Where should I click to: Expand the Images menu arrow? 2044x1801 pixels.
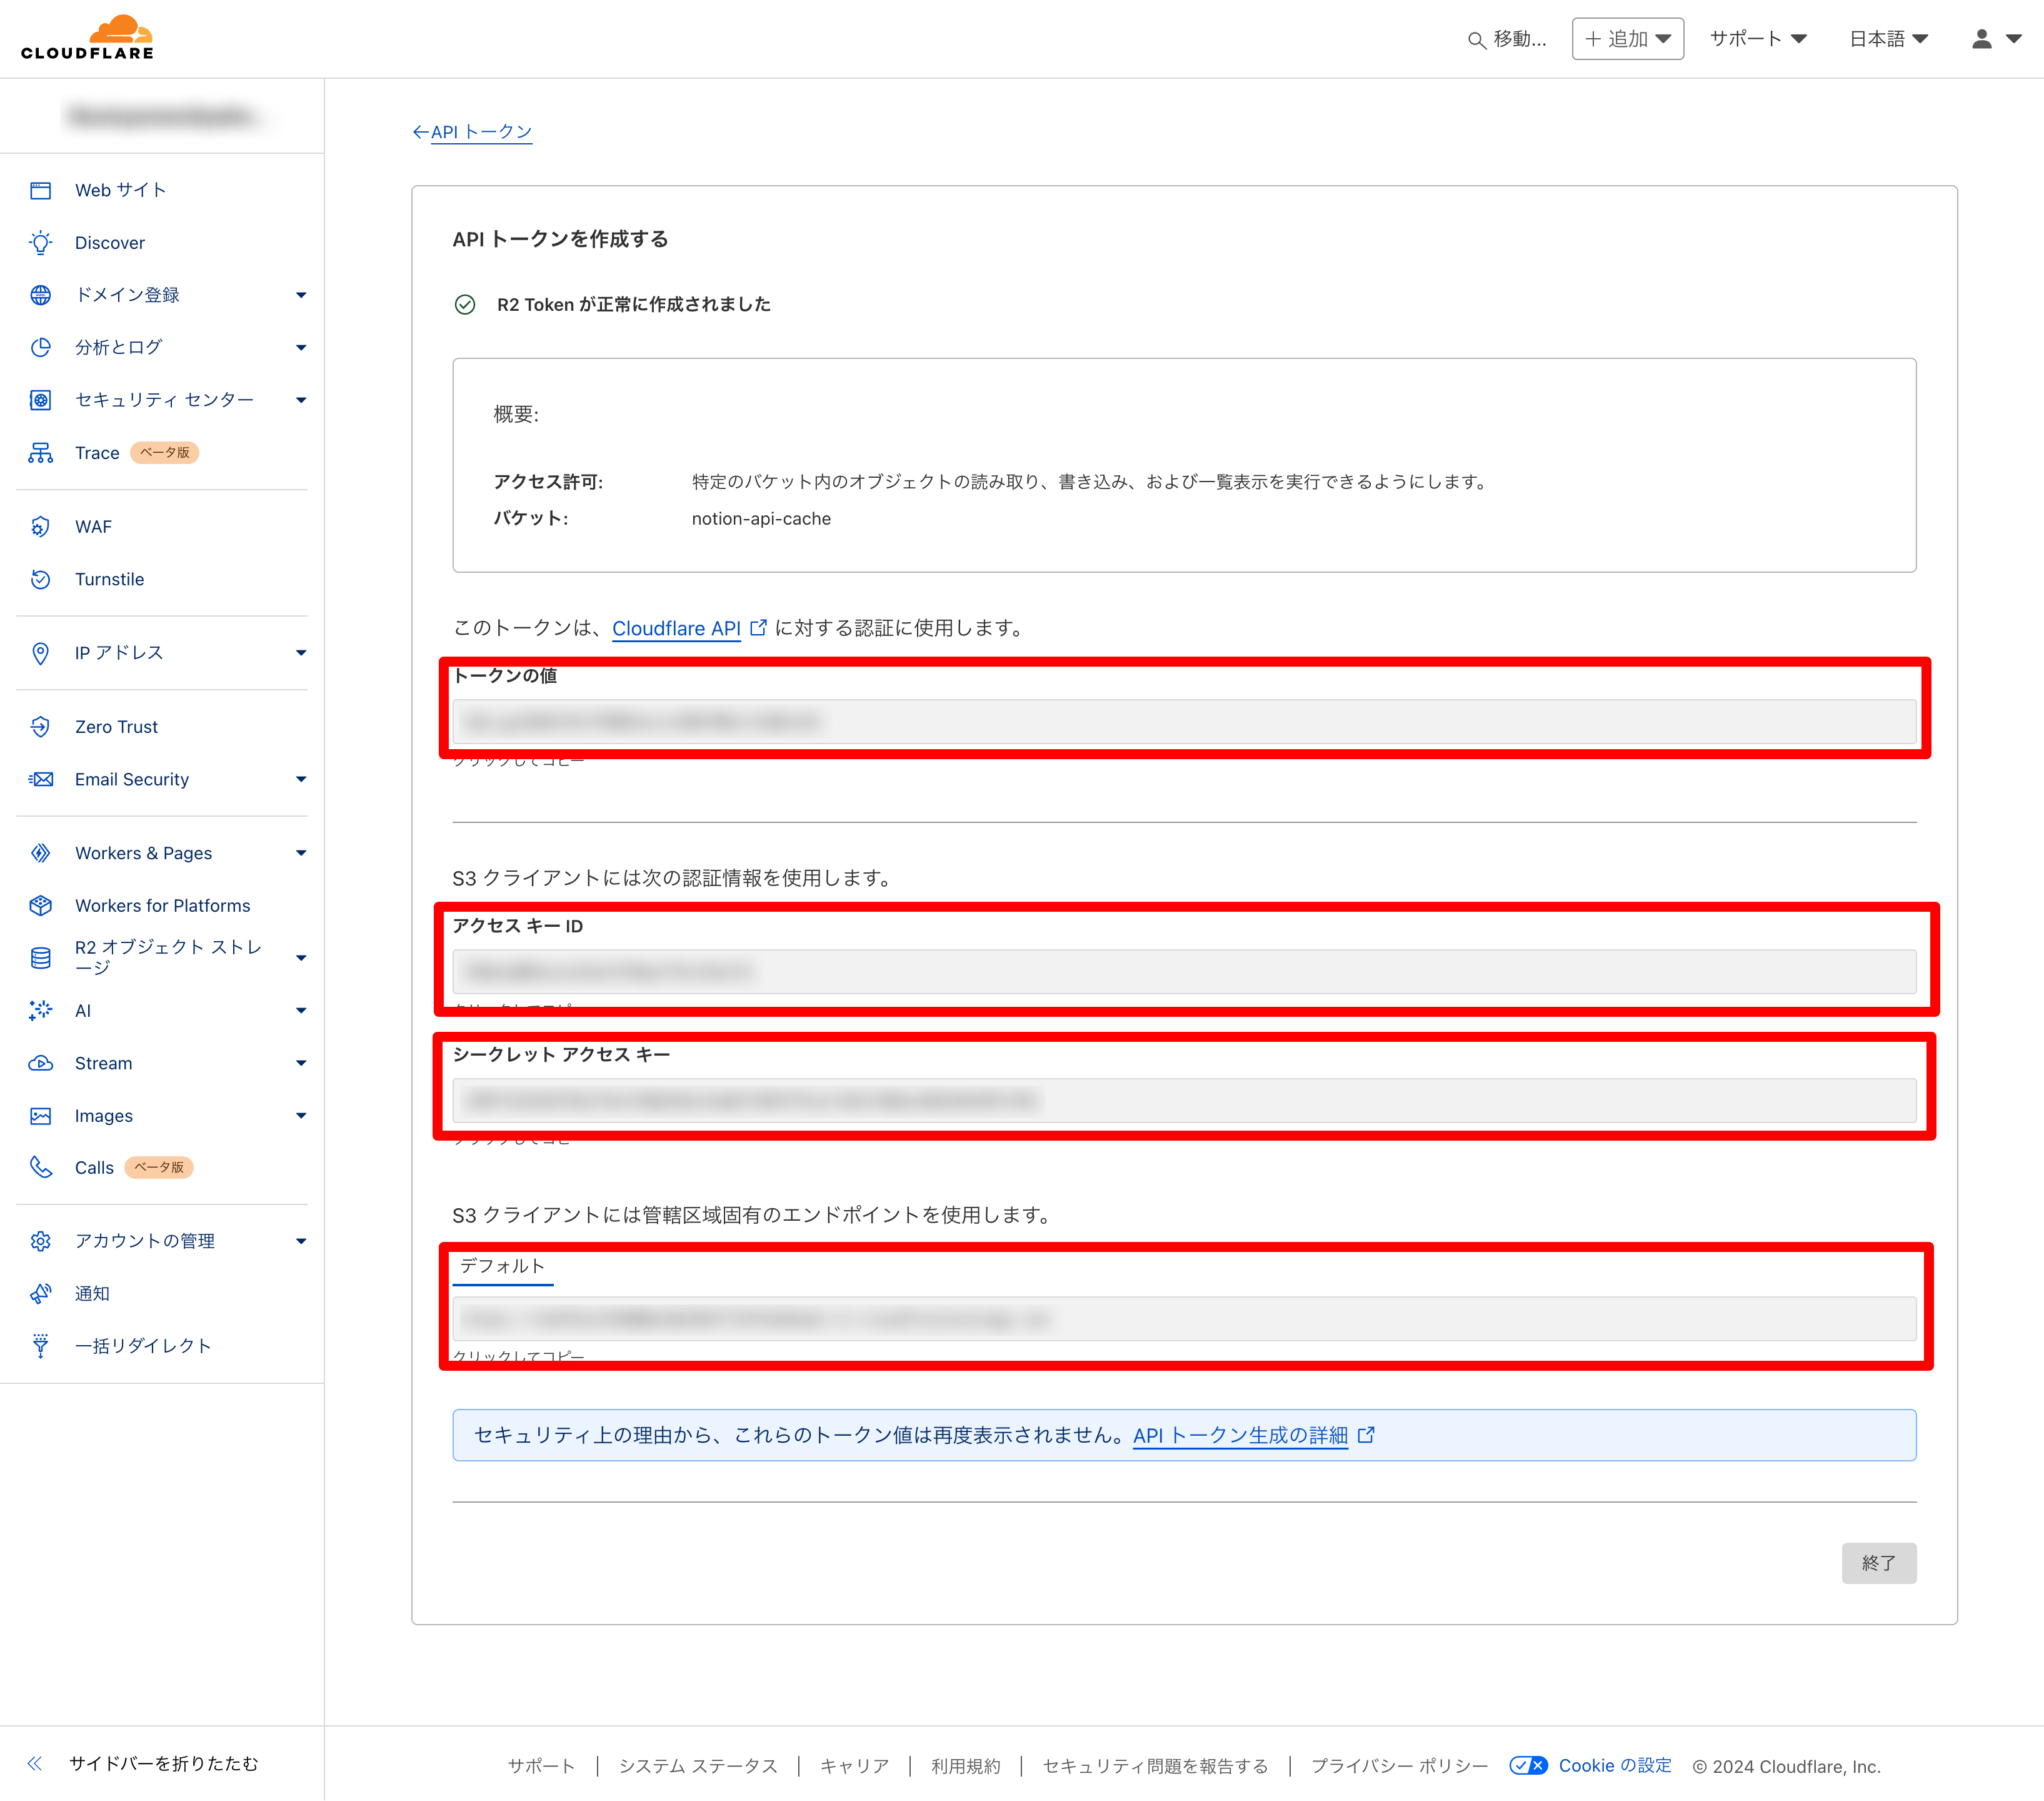(301, 1116)
